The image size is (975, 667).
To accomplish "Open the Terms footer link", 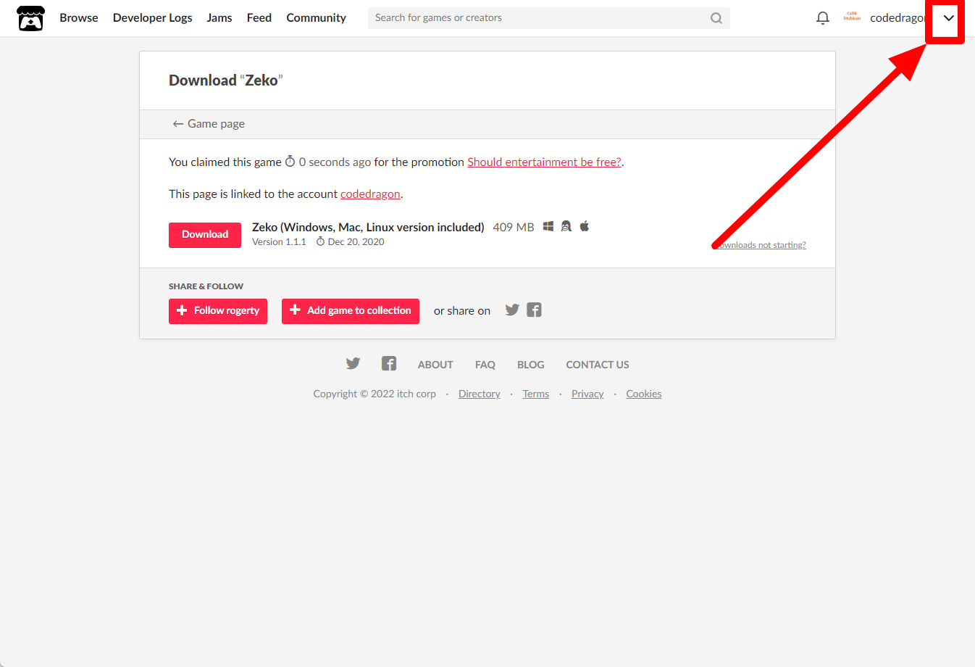I will [x=536, y=394].
